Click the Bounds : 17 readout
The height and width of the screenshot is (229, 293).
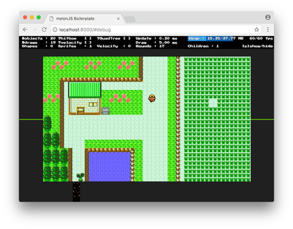point(150,46)
